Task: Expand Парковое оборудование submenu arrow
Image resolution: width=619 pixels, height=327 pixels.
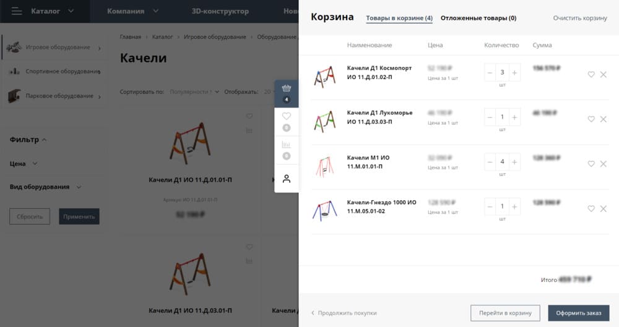Action: [x=100, y=96]
